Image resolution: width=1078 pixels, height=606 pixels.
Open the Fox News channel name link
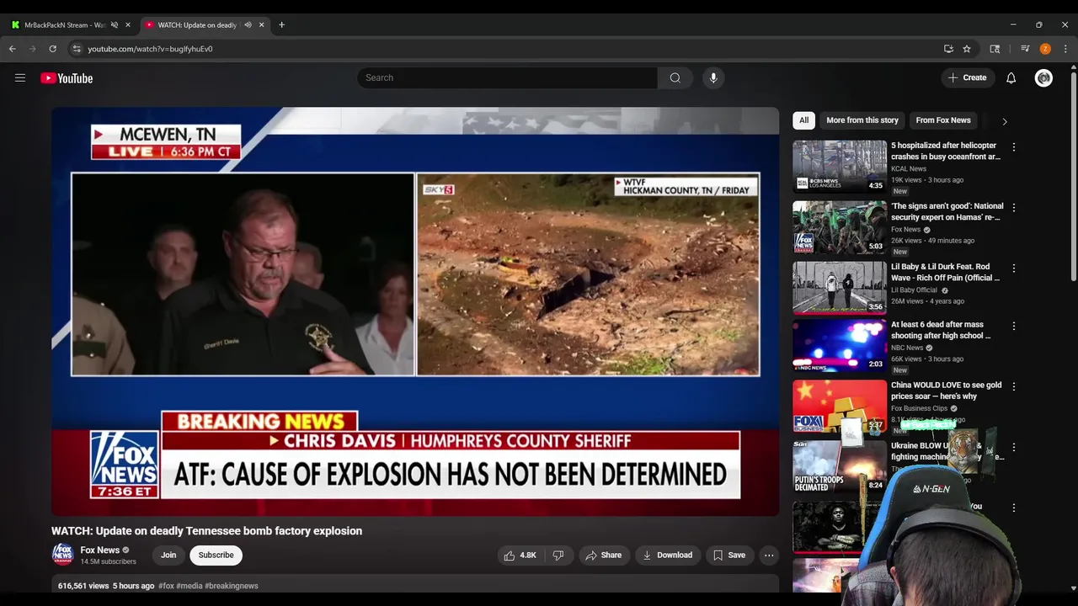pos(99,550)
